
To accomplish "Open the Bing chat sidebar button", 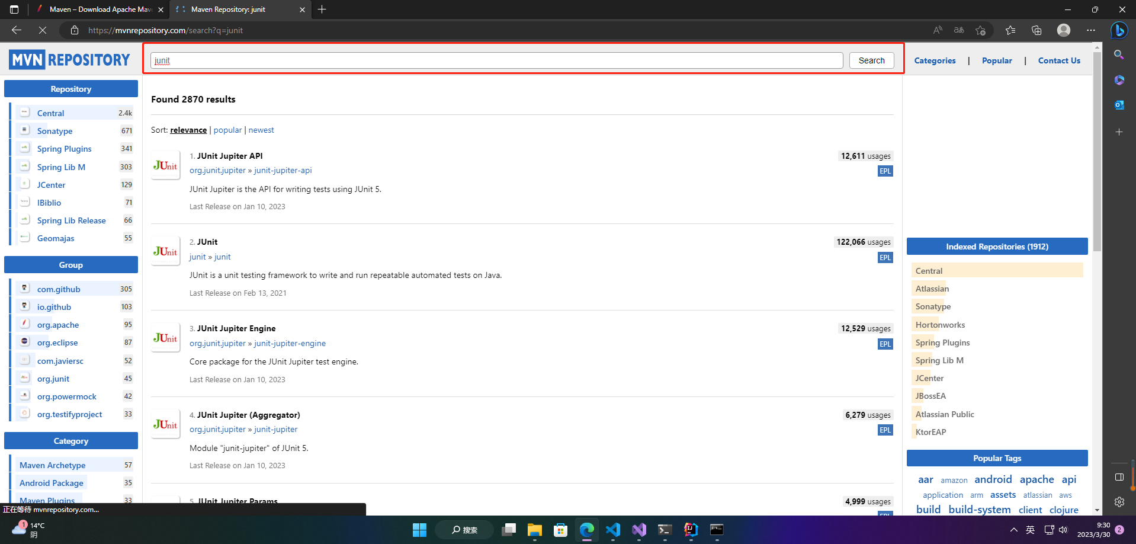I will [1119, 30].
